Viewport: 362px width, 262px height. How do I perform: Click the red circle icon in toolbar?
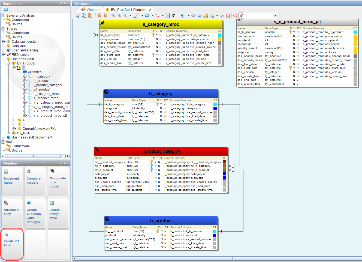pos(235,16)
